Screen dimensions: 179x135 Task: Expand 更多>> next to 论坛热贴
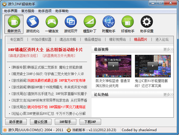coord(168,95)
